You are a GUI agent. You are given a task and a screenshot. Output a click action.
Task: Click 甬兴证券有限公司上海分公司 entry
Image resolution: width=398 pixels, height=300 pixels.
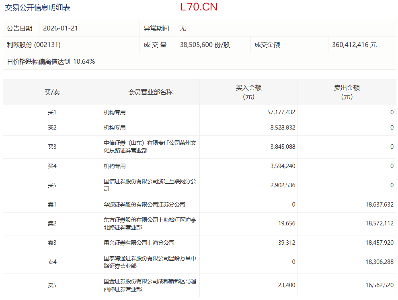tap(139, 243)
